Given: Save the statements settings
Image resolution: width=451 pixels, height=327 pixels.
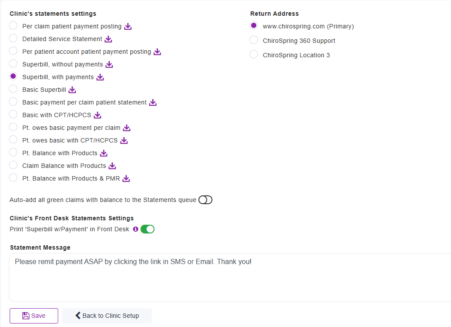Looking at the screenshot, I should (34, 316).
